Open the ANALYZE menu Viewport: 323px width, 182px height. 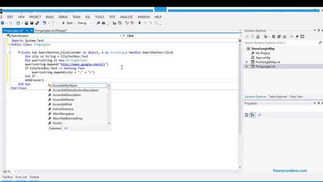pyautogui.click(x=126, y=17)
